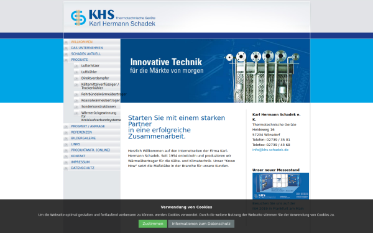
Task: Click the Innovative Technik banner image
Action: 215,71
